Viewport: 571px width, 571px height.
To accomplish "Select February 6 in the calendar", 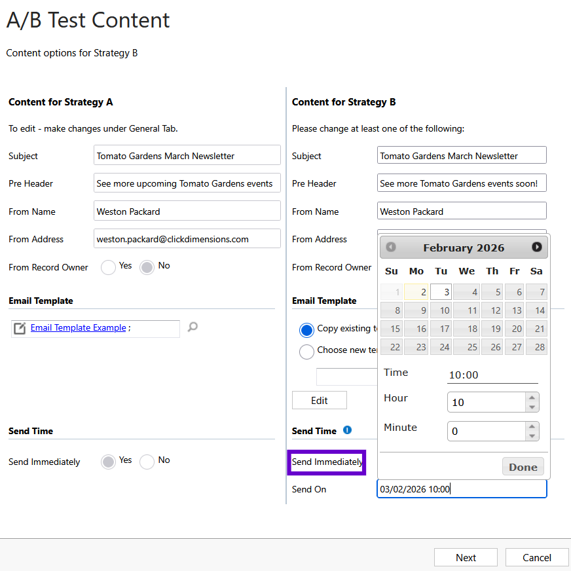I will coord(514,291).
